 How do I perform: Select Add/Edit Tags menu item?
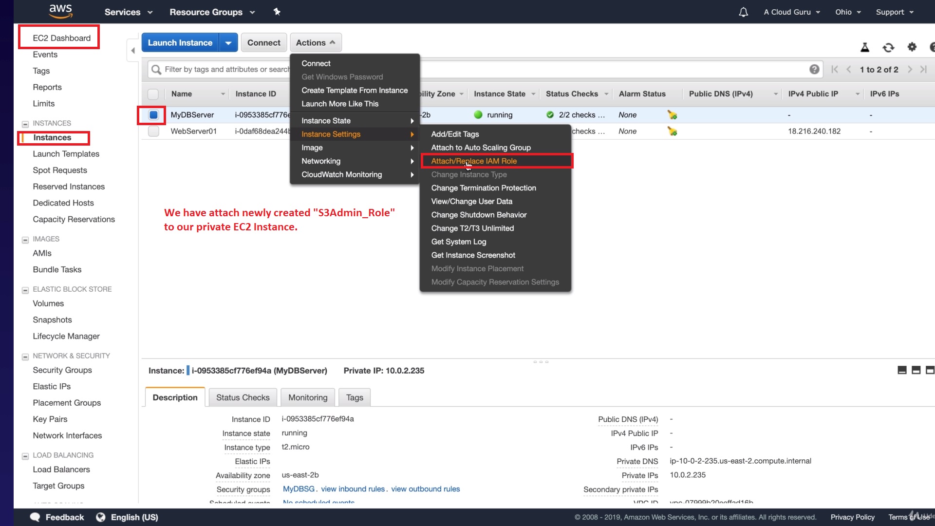tap(455, 134)
